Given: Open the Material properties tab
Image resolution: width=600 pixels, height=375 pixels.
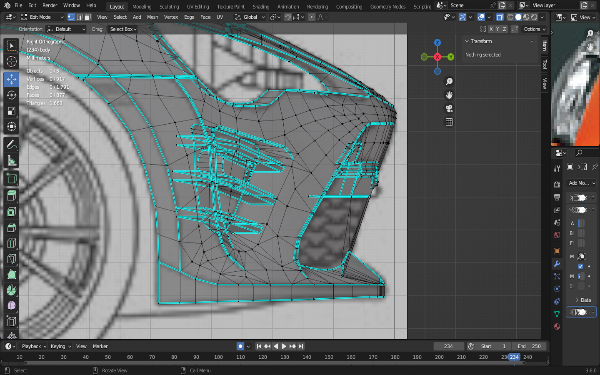Looking at the screenshot, I should (557, 326).
